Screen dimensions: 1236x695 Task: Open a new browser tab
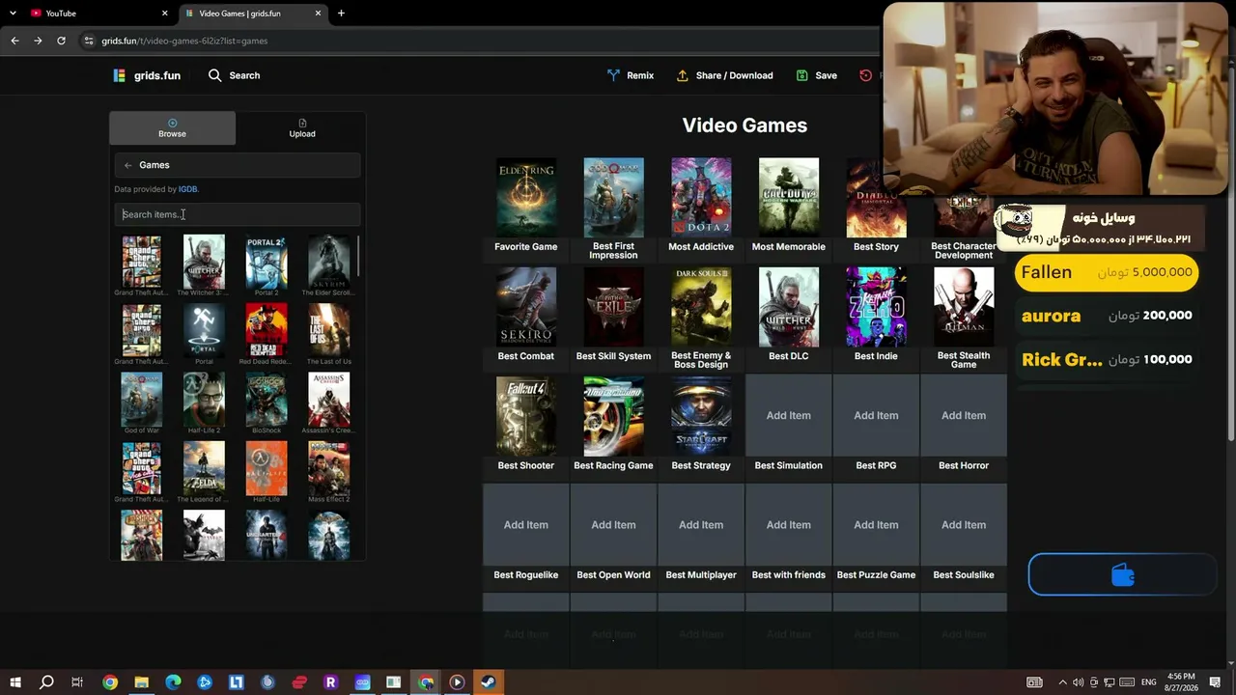point(341,14)
